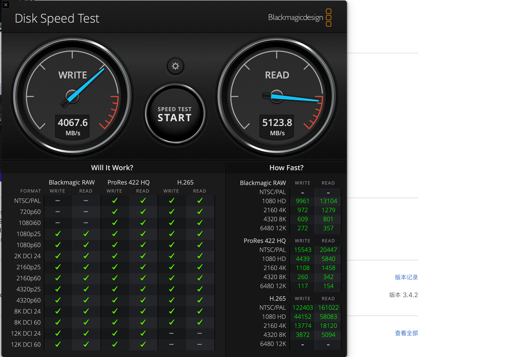
Task: Click Blackmagic RAW 6480 12K write value 272
Action: [303, 228]
